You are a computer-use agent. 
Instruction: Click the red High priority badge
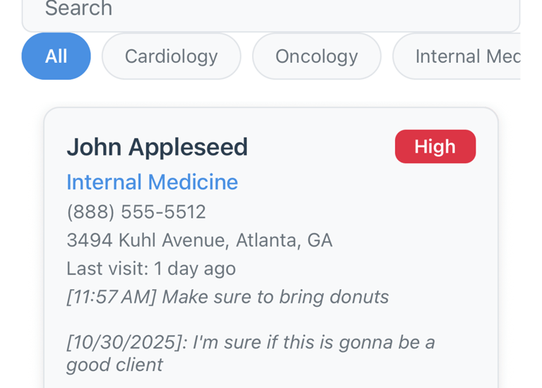[x=435, y=147]
